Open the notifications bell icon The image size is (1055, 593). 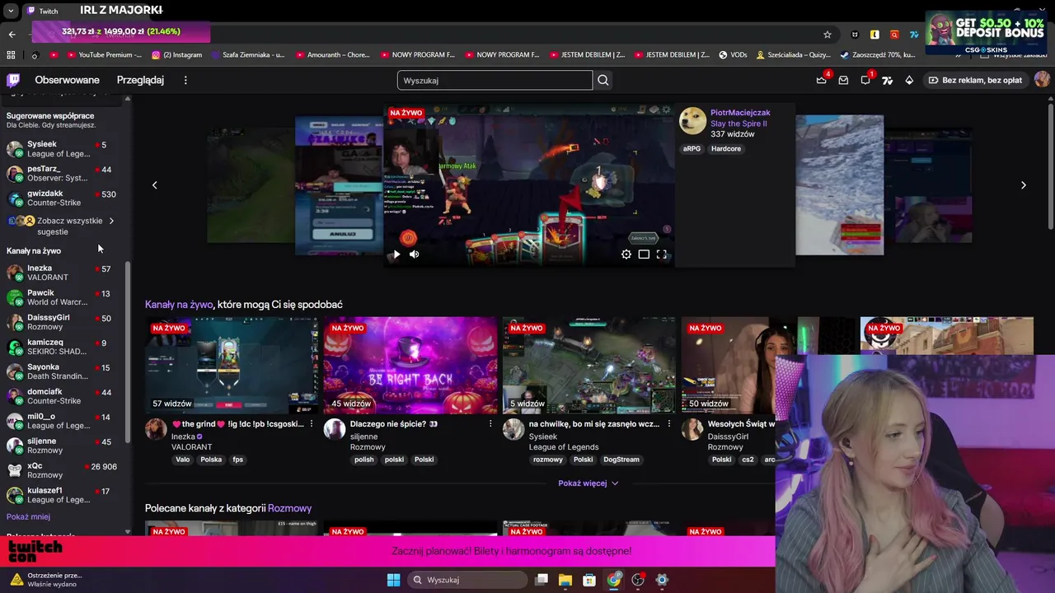click(x=865, y=80)
